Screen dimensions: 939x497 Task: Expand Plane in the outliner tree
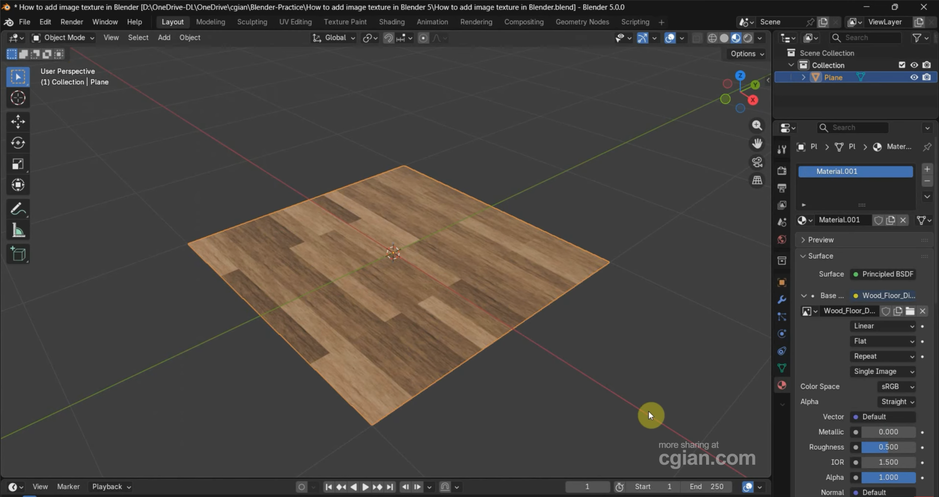click(x=803, y=77)
